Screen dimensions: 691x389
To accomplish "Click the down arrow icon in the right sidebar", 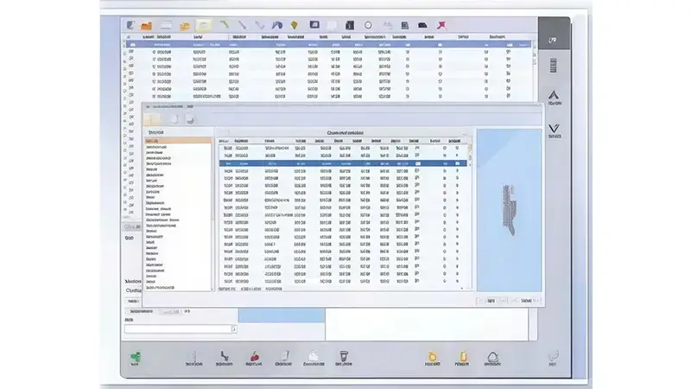I will [x=554, y=128].
